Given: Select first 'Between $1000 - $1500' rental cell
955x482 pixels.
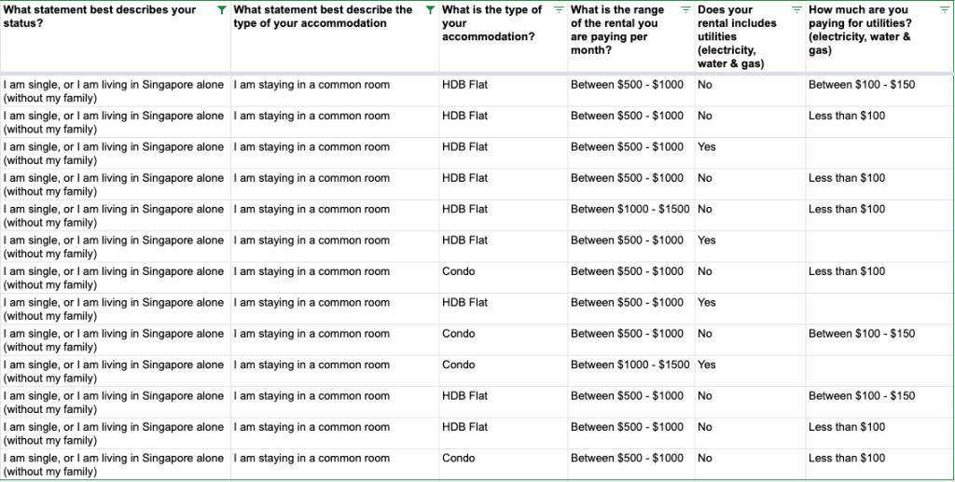Looking at the screenshot, I should pos(631,215).
